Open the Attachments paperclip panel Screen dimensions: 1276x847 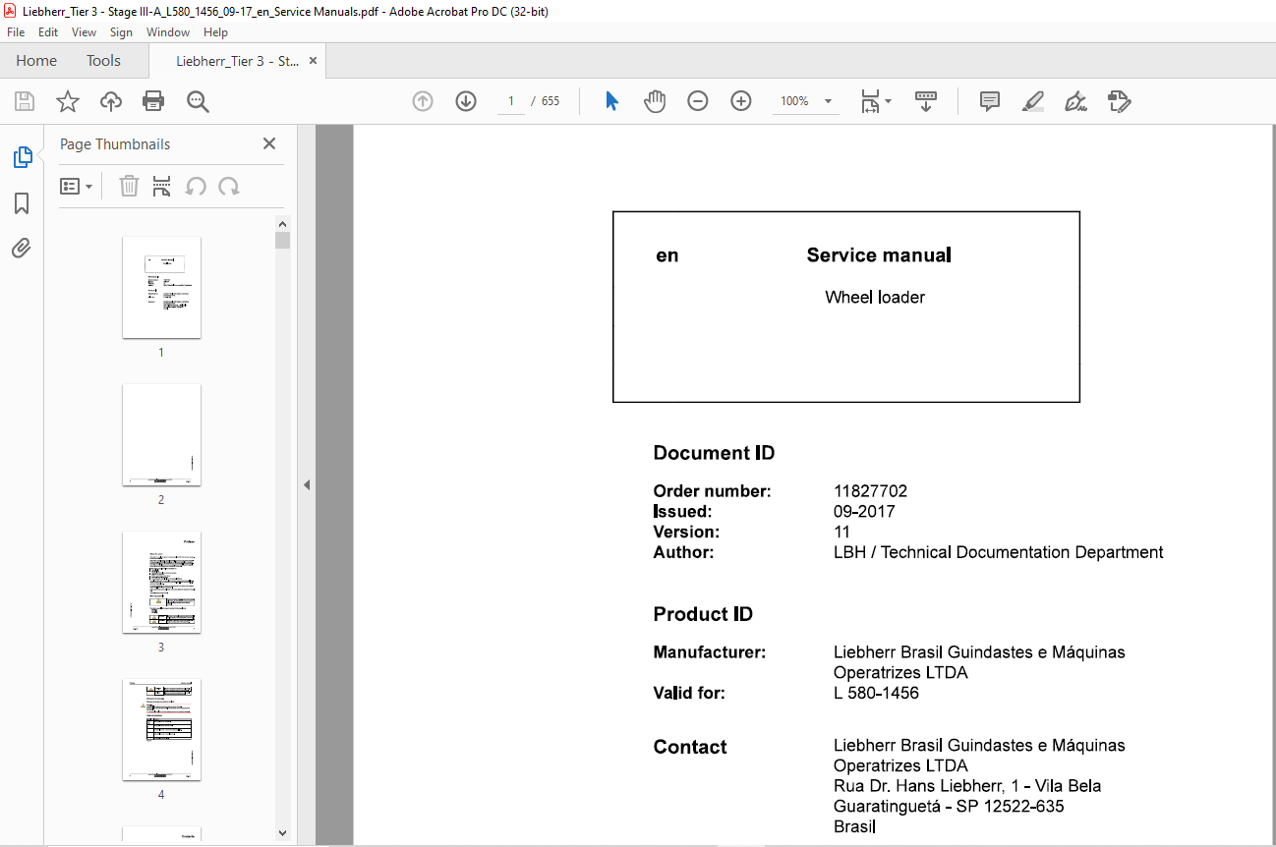(22, 249)
